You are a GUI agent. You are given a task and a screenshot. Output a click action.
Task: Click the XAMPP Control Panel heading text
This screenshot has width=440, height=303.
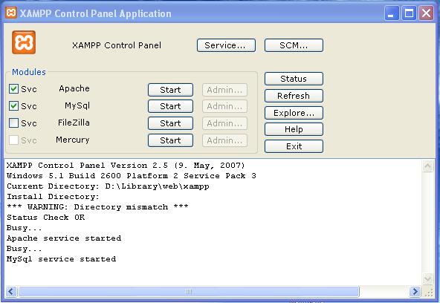click(117, 45)
